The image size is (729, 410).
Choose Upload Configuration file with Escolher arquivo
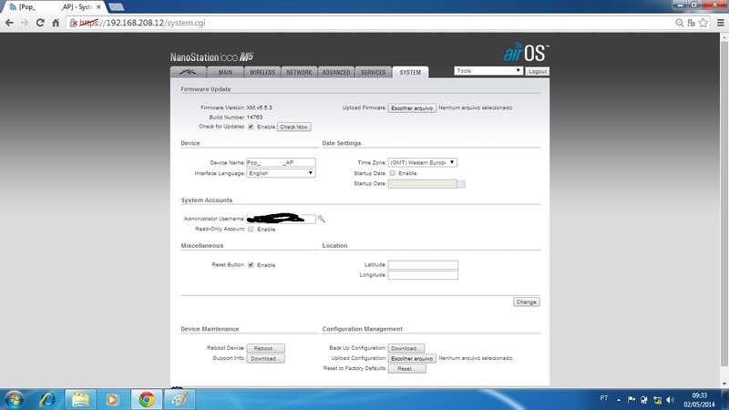412,358
